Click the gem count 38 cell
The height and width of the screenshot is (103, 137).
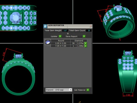point(73,43)
